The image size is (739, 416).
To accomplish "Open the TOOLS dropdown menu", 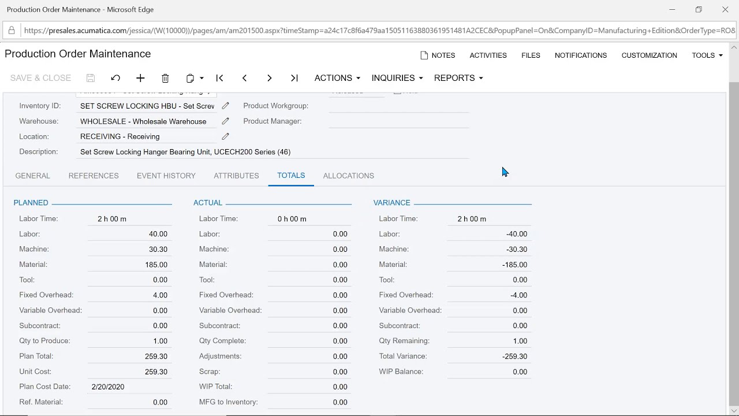I will pos(707,55).
